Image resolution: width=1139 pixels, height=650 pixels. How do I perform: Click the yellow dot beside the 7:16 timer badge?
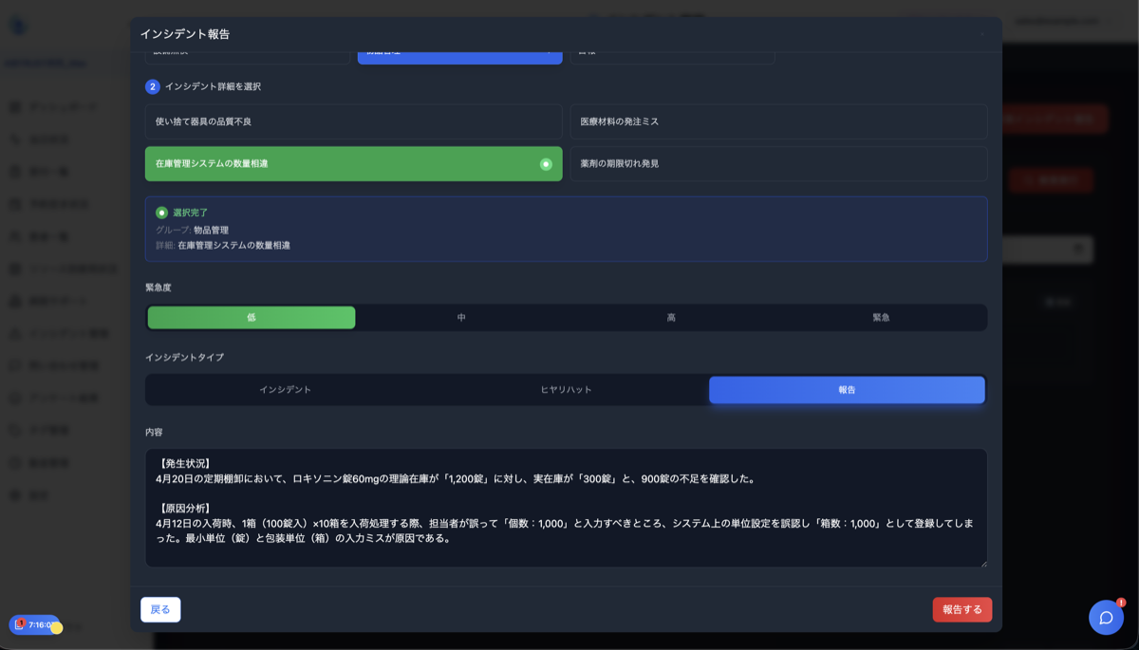55,628
